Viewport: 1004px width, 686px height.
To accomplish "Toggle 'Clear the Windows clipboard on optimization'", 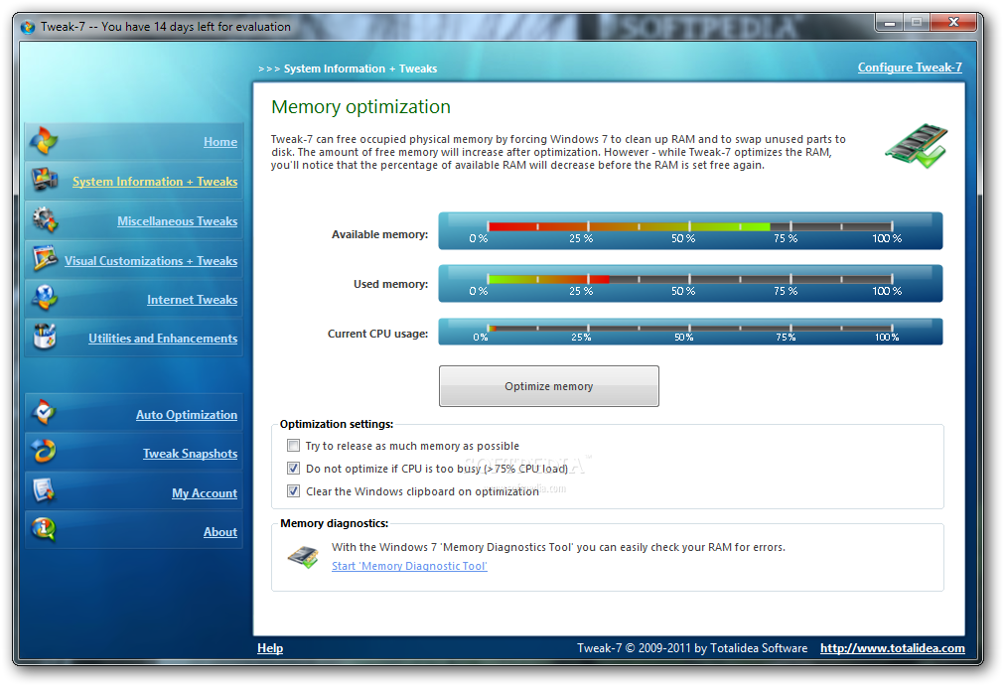I will [293, 491].
